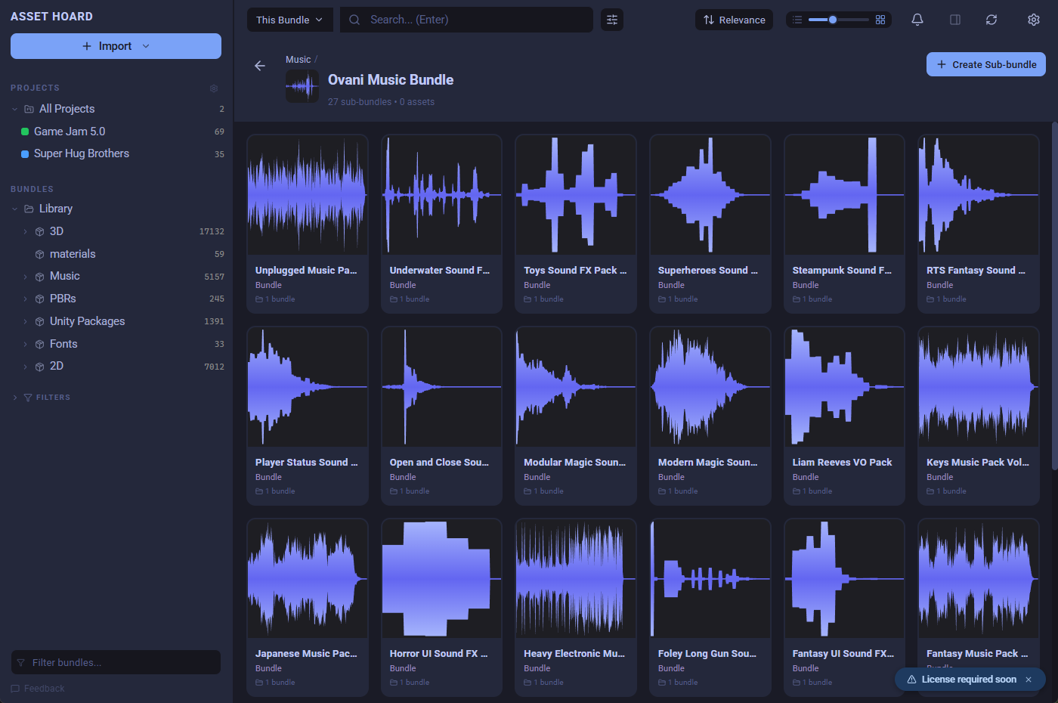Select the Game Jam 5.0 project
1058x703 pixels.
70,132
